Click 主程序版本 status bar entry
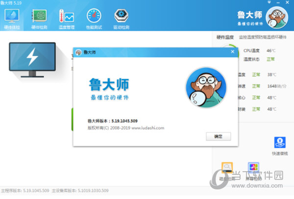 (x=25, y=191)
